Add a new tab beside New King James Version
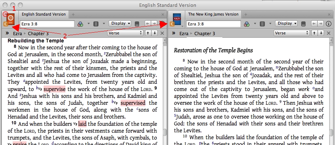Image resolution: width=335 pixels, height=145 pixels. [x=246, y=14]
